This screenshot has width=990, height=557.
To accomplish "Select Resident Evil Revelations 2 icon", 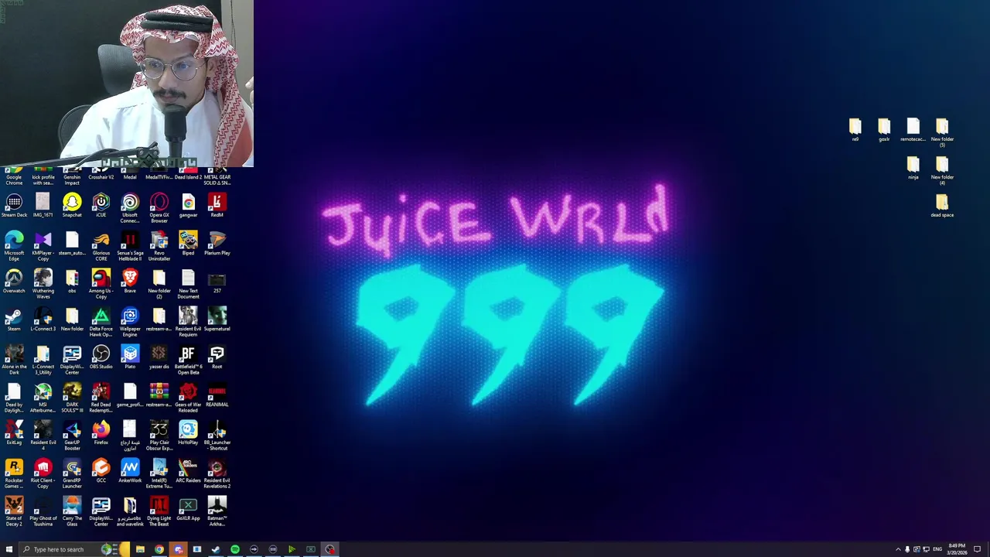I will point(217,473).
